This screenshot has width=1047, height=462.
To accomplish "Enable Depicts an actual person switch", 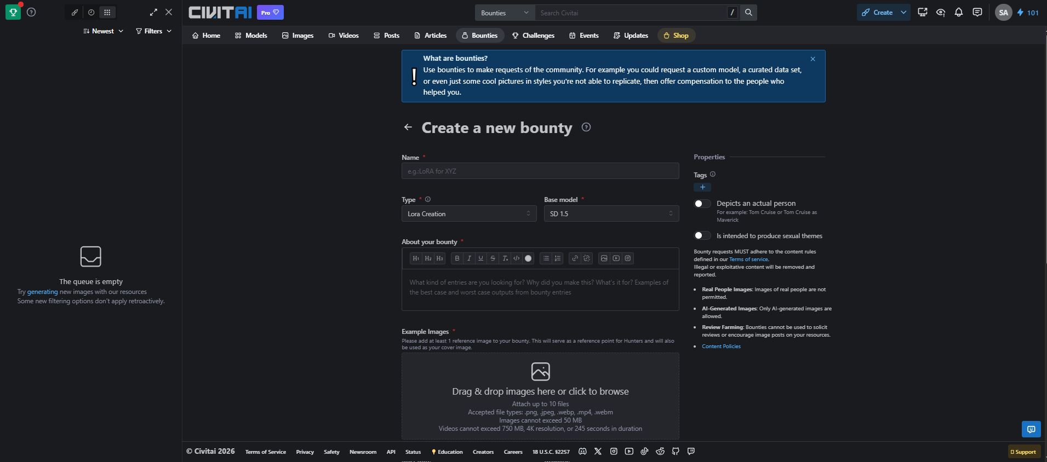I will click(702, 204).
